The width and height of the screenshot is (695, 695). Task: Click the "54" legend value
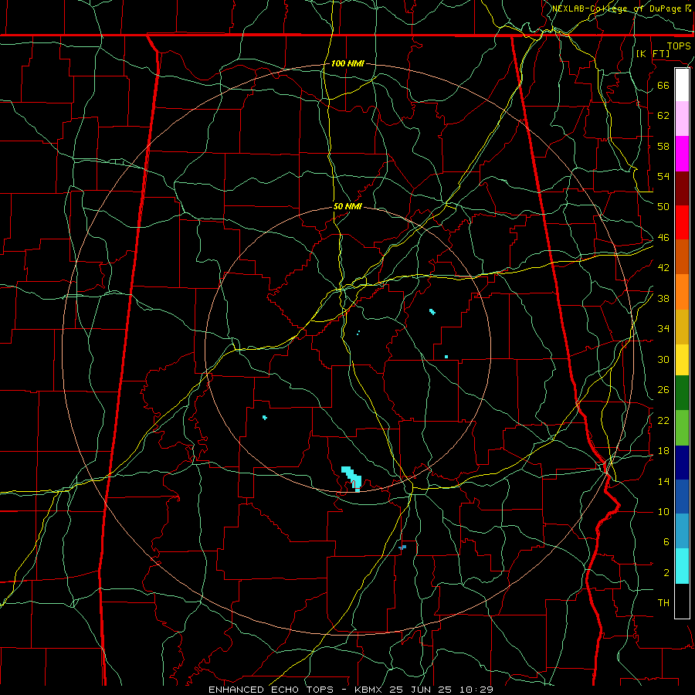coord(663,176)
